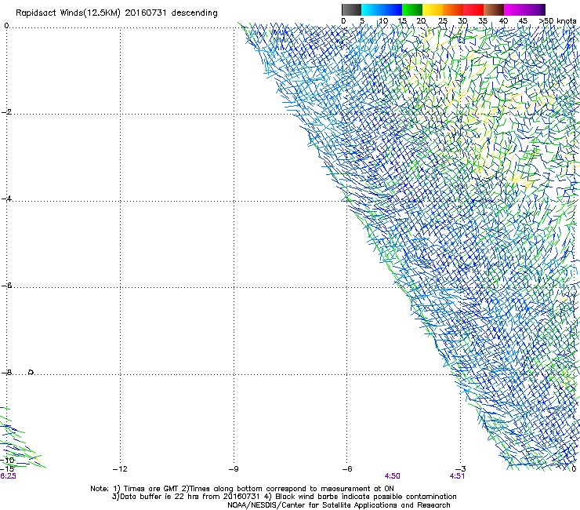
Task: Click the '>50 knots' legend label
Action: pyautogui.click(x=557, y=21)
